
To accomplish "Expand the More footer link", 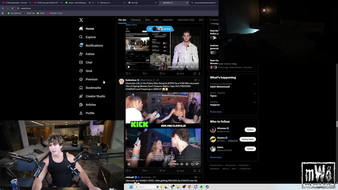I will pos(234,169).
